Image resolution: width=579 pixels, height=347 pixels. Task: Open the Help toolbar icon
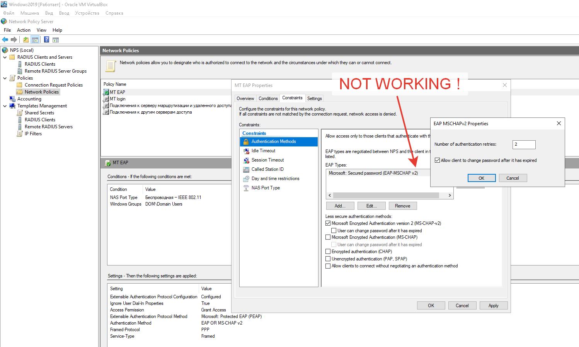[46, 39]
